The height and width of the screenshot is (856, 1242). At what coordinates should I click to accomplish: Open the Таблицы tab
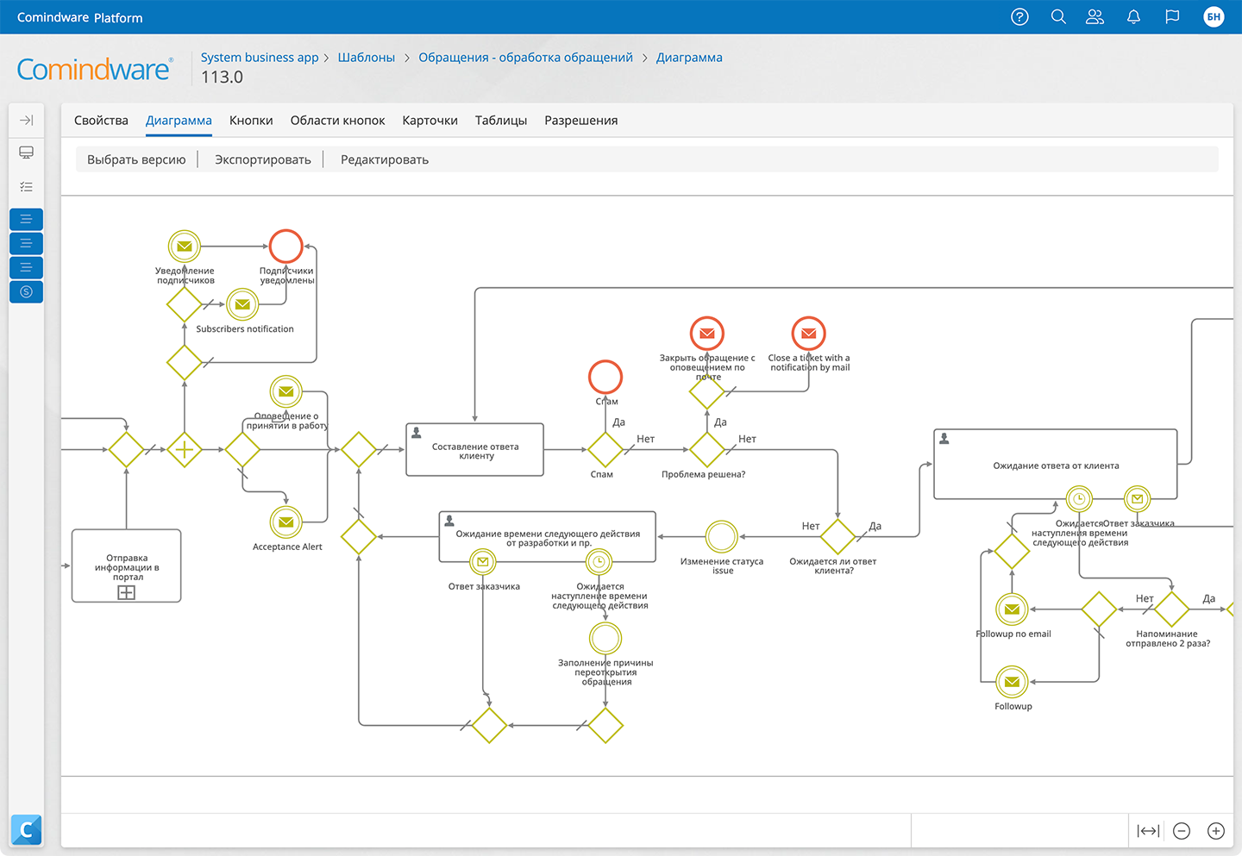coord(501,121)
